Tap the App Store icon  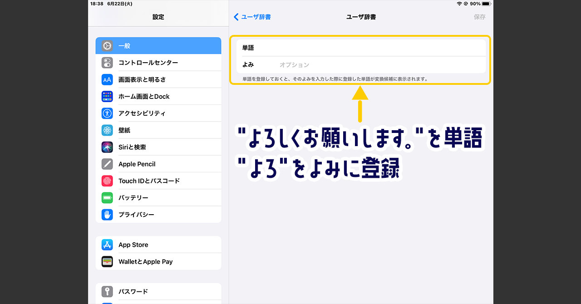[107, 245]
